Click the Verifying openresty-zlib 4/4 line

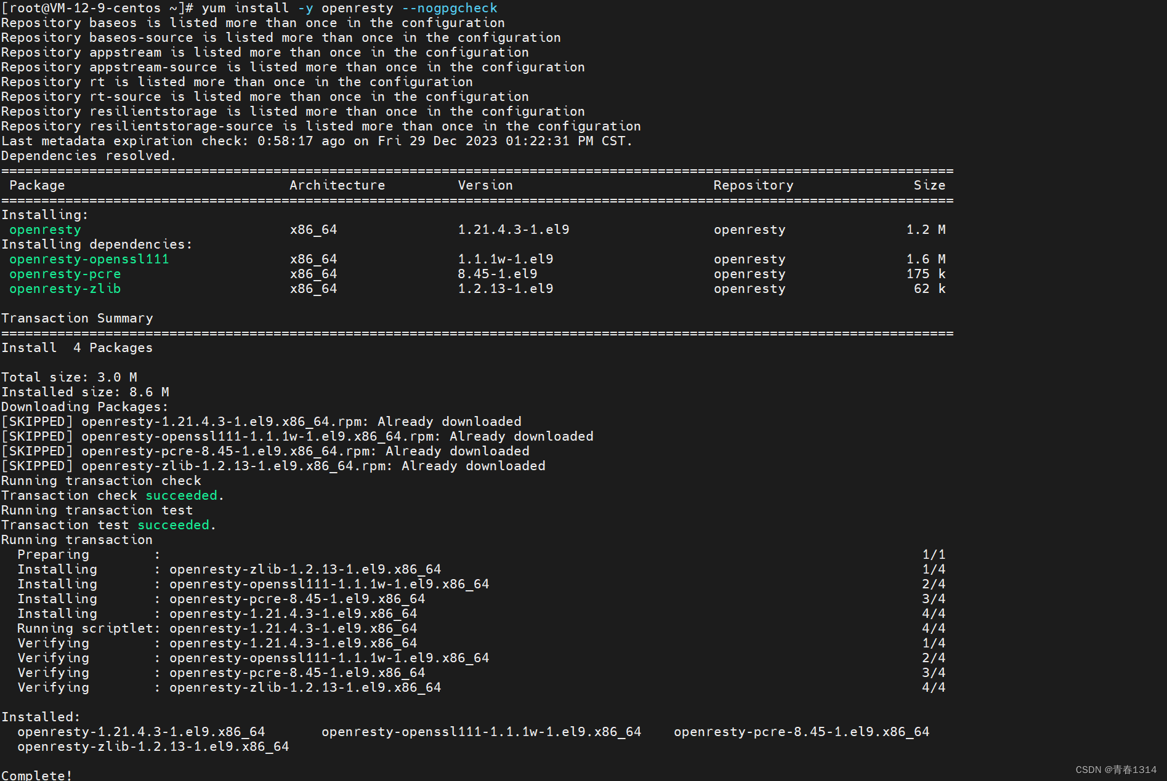coord(482,687)
